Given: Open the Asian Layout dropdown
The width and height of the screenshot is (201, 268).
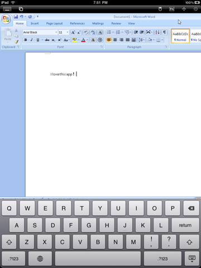Looking at the screenshot, I should pyautogui.click(x=149, y=32).
